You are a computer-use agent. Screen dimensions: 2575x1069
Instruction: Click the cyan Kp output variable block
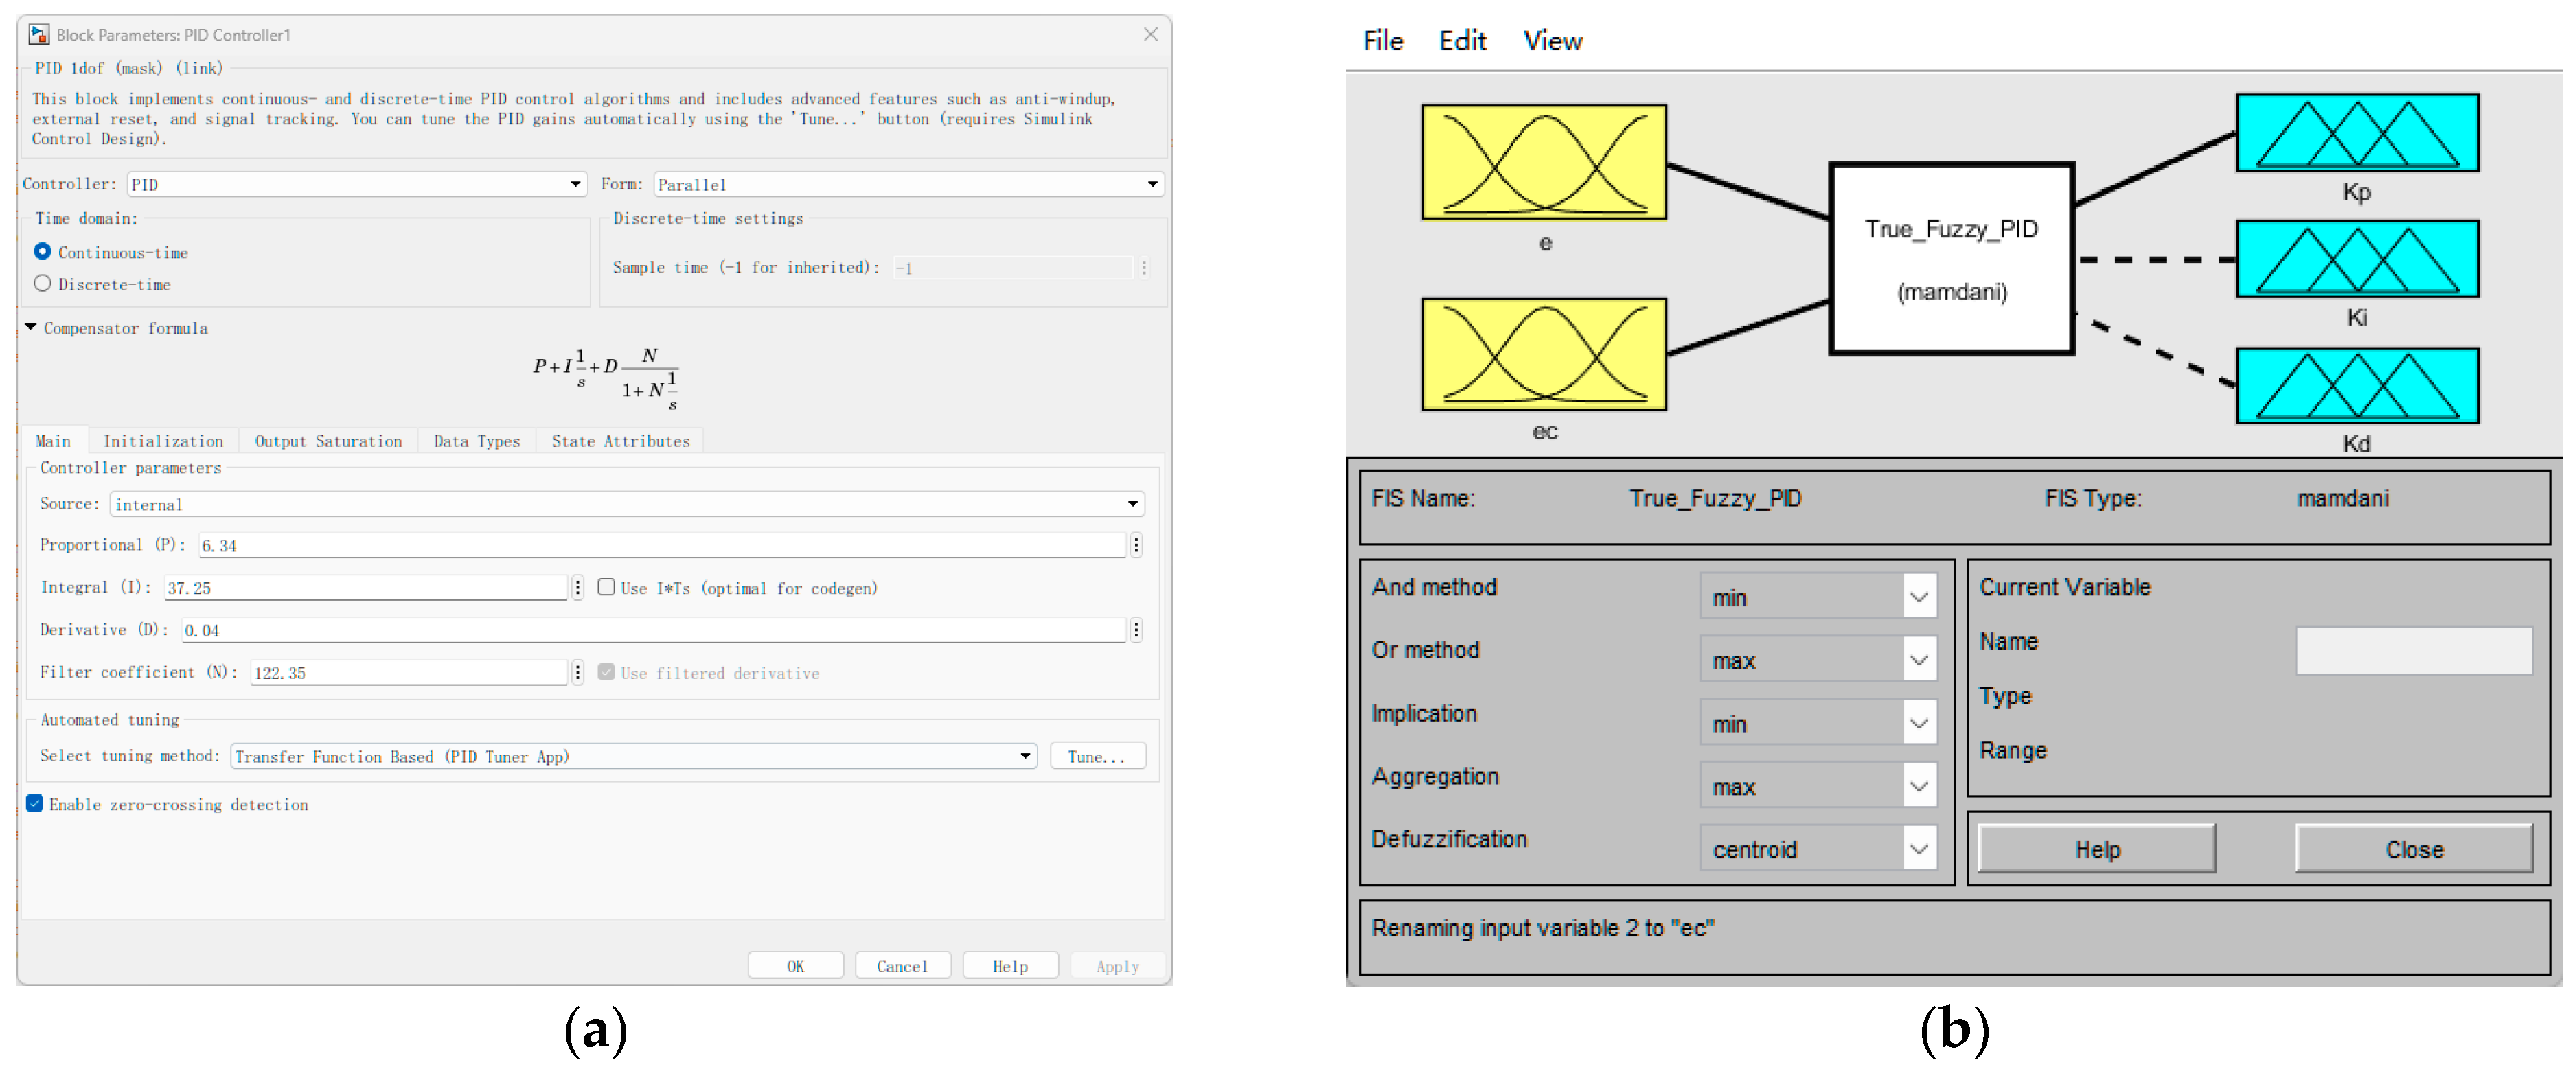[2356, 133]
